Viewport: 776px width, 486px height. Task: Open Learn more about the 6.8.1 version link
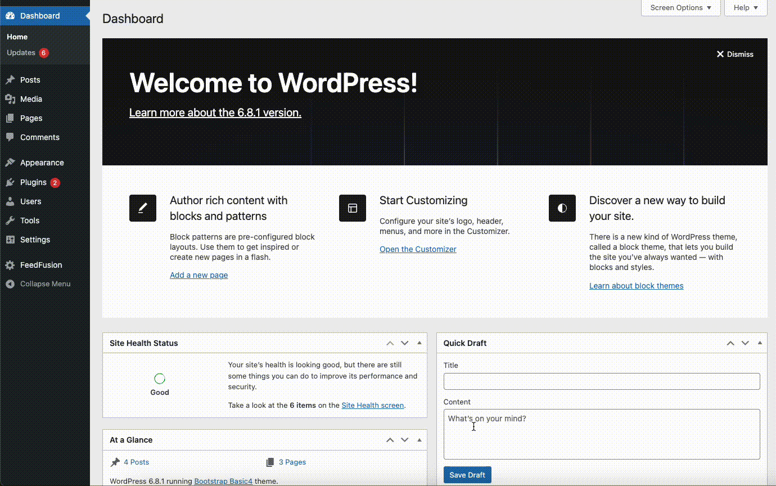coord(215,112)
